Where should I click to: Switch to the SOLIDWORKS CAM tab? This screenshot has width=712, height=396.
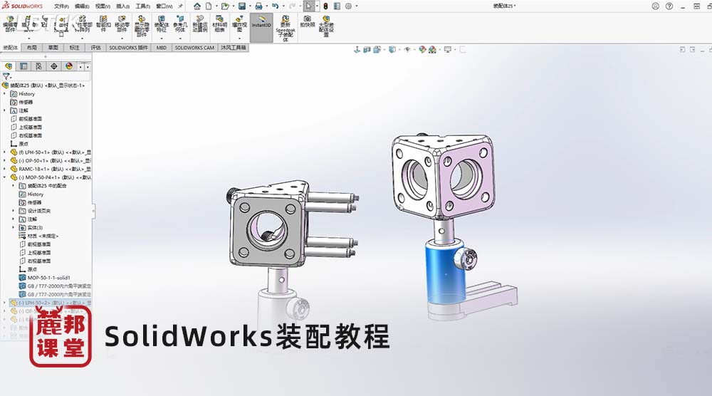[194, 47]
